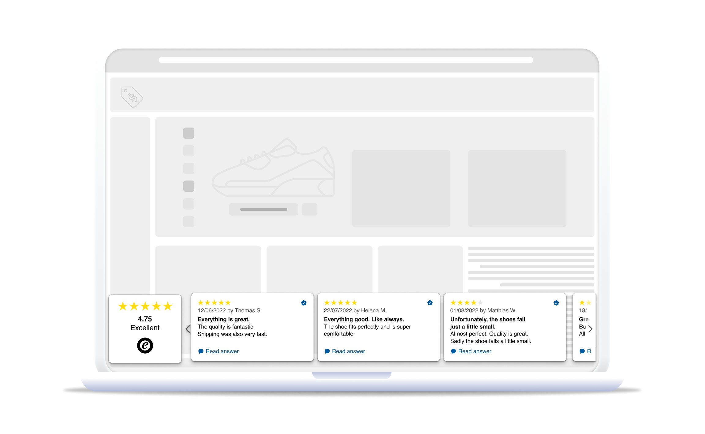Click small square button beside wide button
The width and height of the screenshot is (705, 434).
click(x=309, y=210)
